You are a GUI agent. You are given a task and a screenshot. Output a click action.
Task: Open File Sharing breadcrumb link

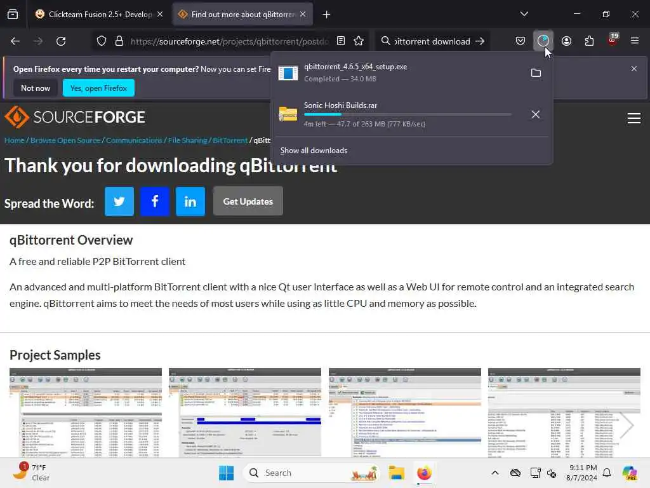[187, 140]
